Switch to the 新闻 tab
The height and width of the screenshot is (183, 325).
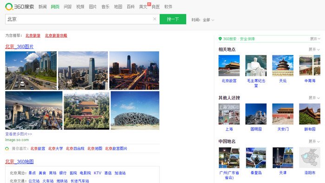click(x=43, y=7)
